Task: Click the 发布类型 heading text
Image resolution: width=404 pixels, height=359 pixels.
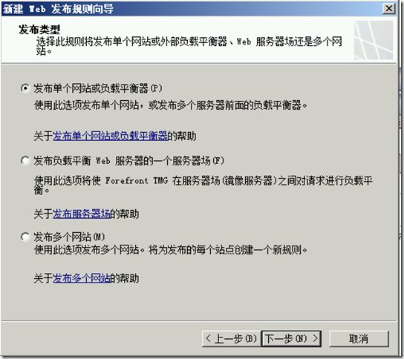Action: click(x=39, y=30)
